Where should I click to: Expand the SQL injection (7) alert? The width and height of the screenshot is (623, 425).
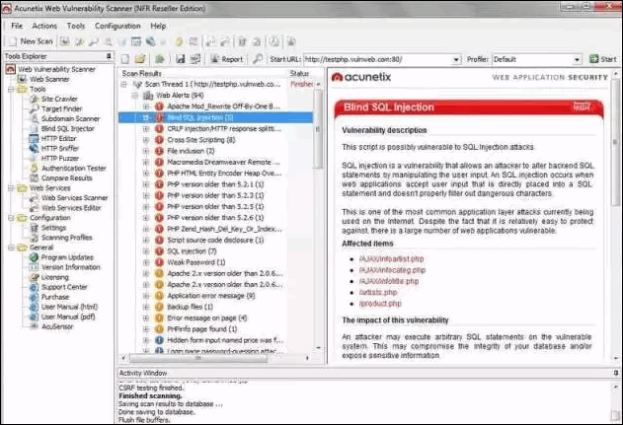[146, 251]
